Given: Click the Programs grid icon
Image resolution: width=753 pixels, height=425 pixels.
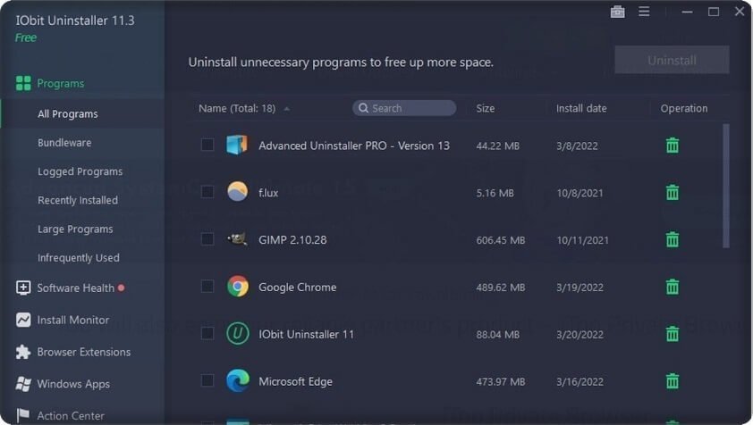Looking at the screenshot, I should coord(23,83).
